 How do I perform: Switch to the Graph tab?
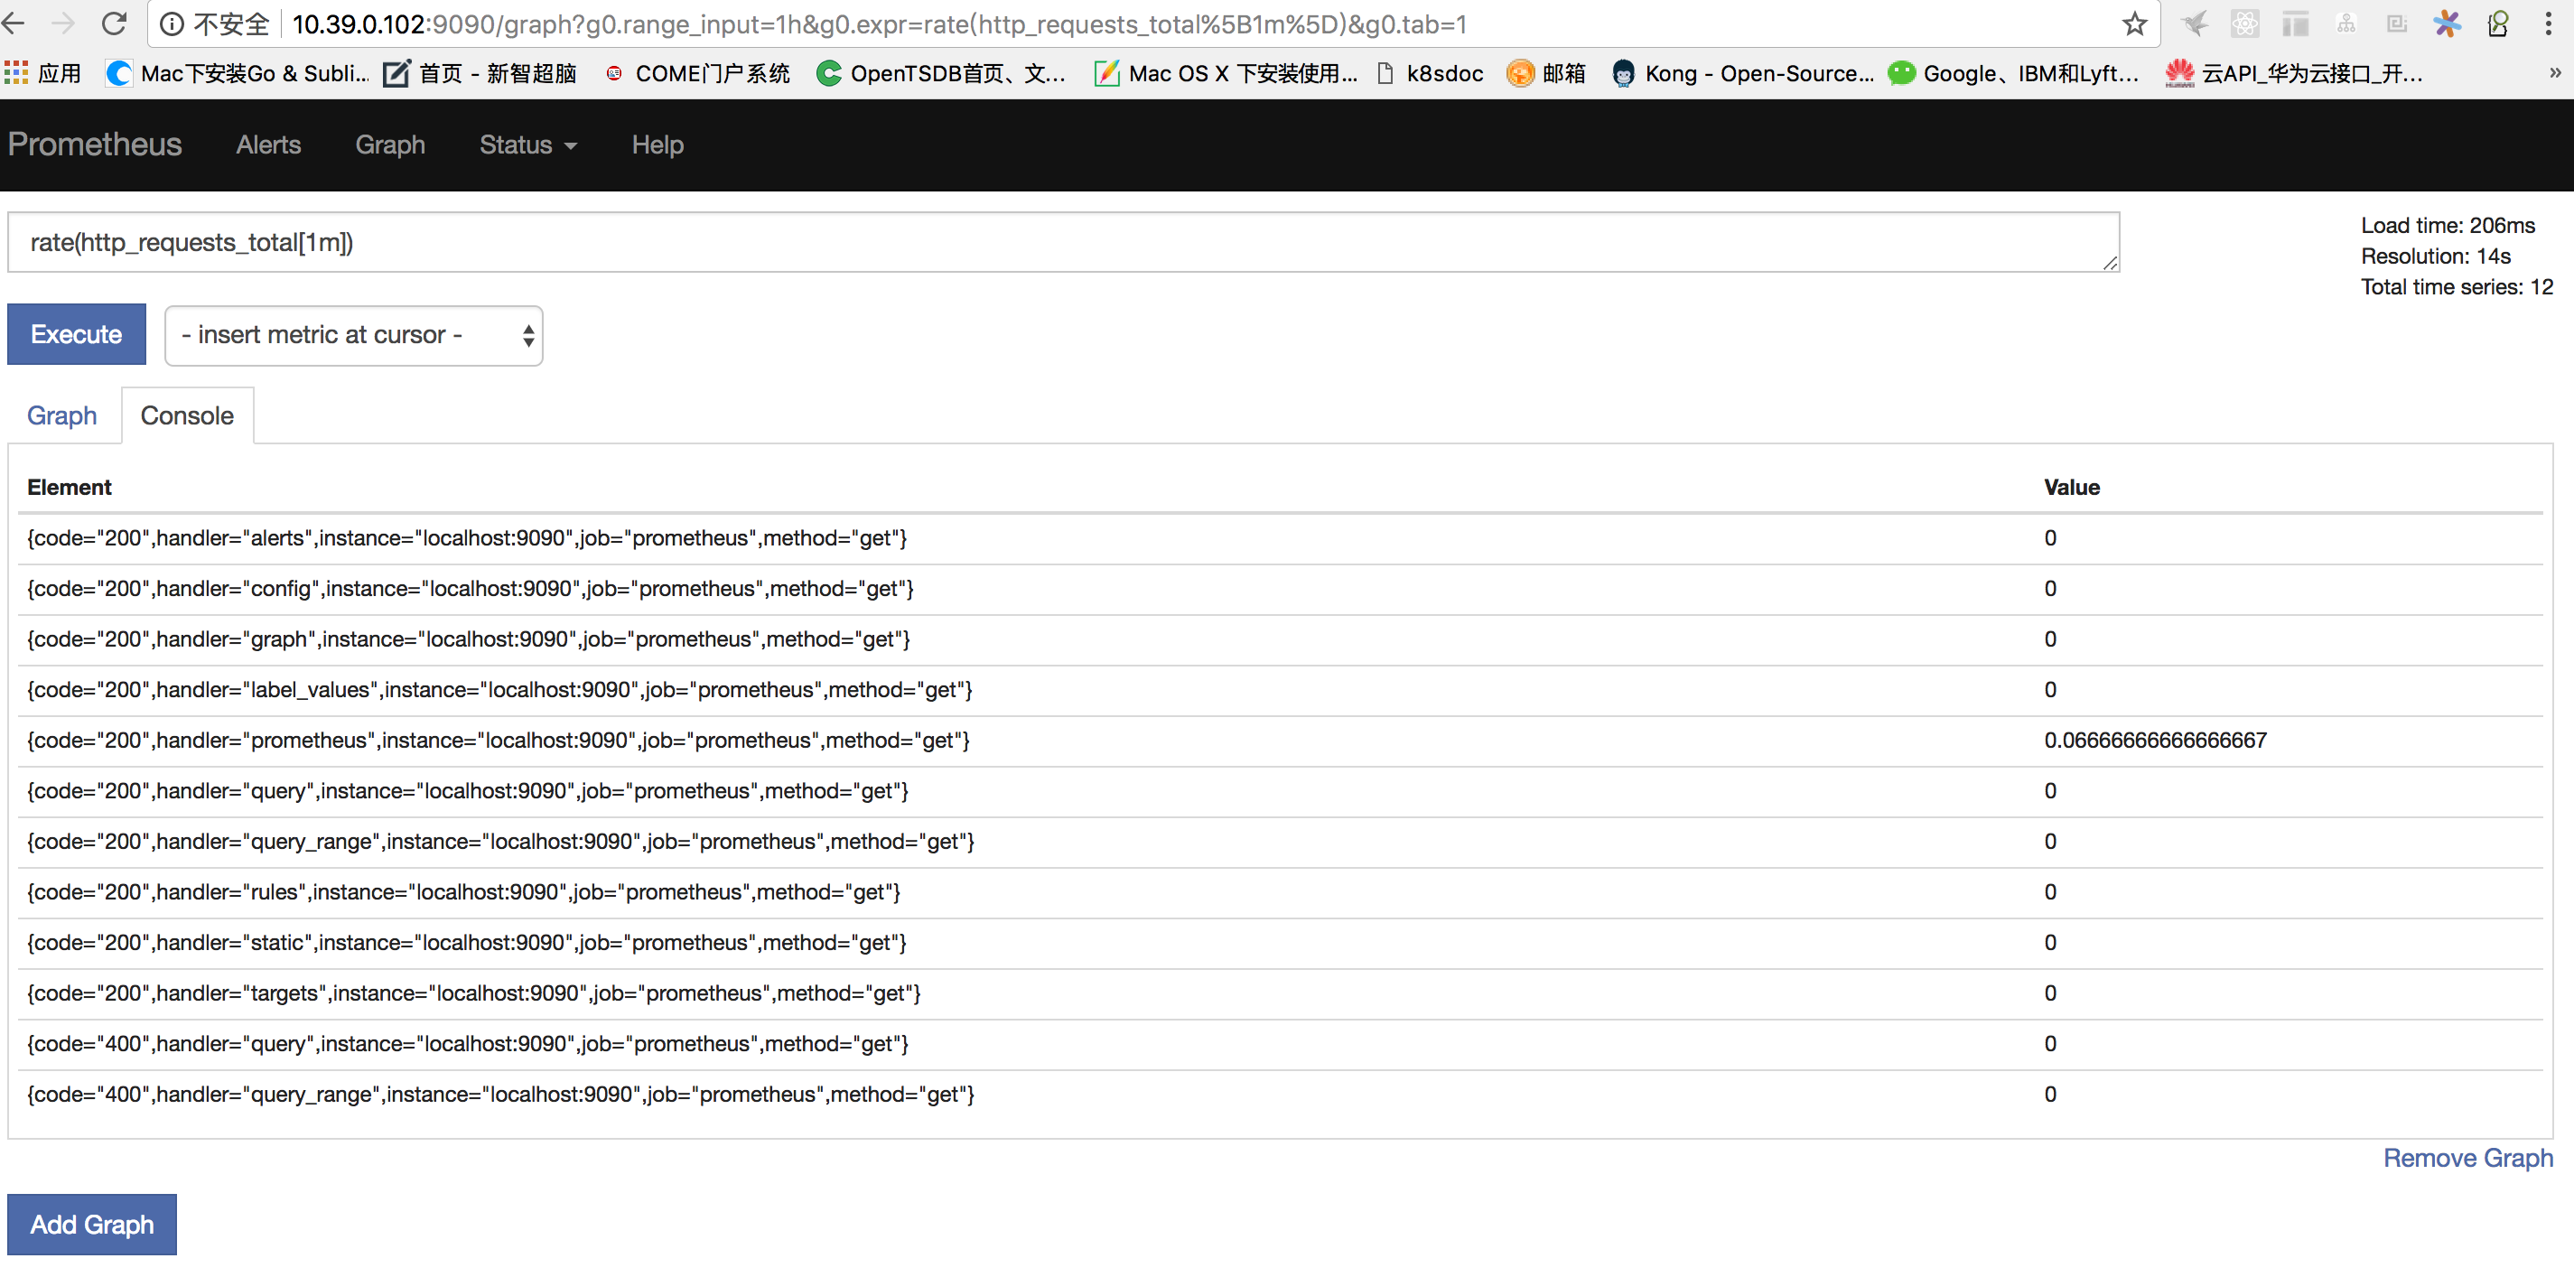pos(61,415)
